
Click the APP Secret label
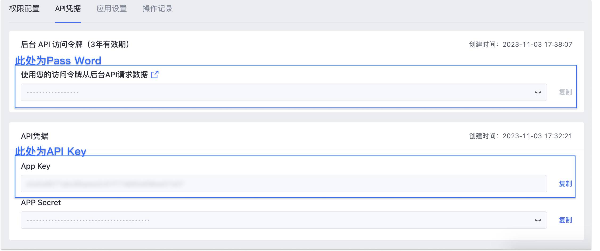41,203
